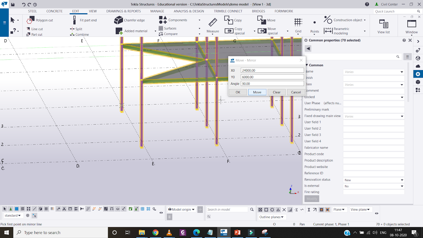The width and height of the screenshot is (423, 238).
Task: Toggle the selection toolbar eye icon
Action: [x=161, y=213]
